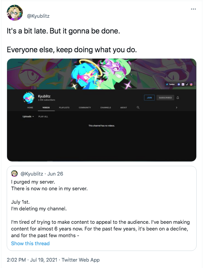The width and height of the screenshot is (203, 268).
Task: Expand the Uploads dropdown filter
Action: tap(28, 117)
